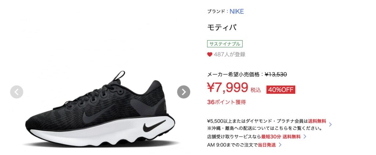Click the ¥7,999 sale price
Viewport: 376px width, 155px height.
(x=228, y=87)
